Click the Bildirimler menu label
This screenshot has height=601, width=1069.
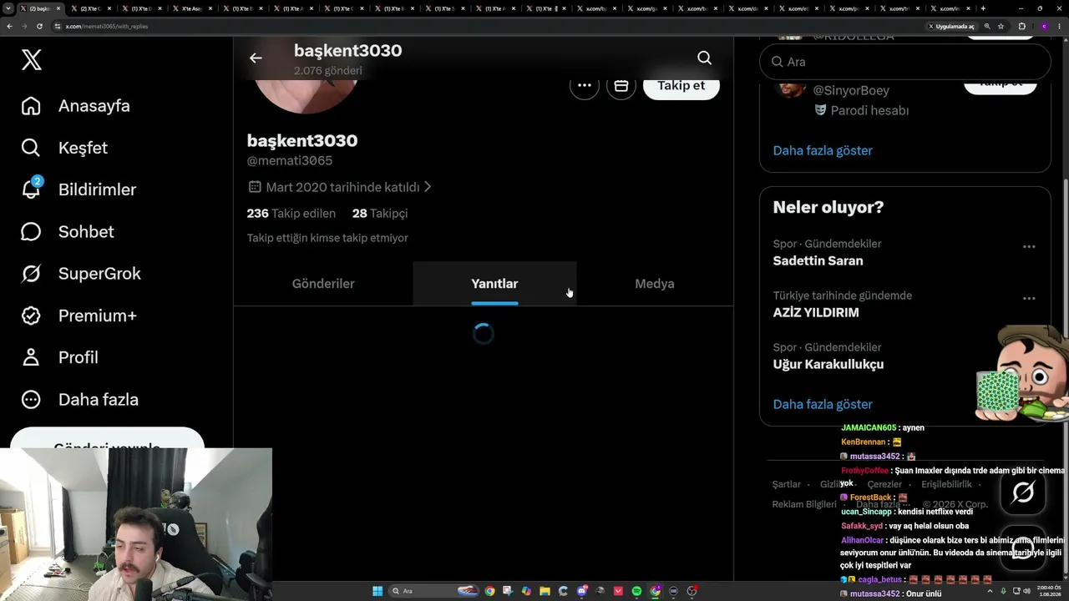(97, 189)
